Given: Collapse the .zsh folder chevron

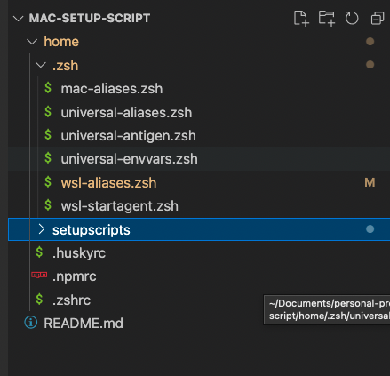Looking at the screenshot, I should (40, 65).
